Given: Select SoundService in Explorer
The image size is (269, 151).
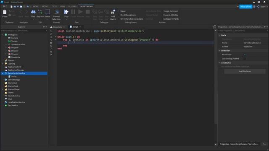Looking at the screenshot, I should pos(13,96).
